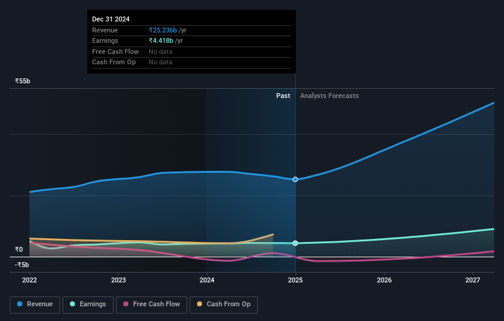Click the 2022 x-axis label
The width and height of the screenshot is (504, 321).
tap(29, 280)
